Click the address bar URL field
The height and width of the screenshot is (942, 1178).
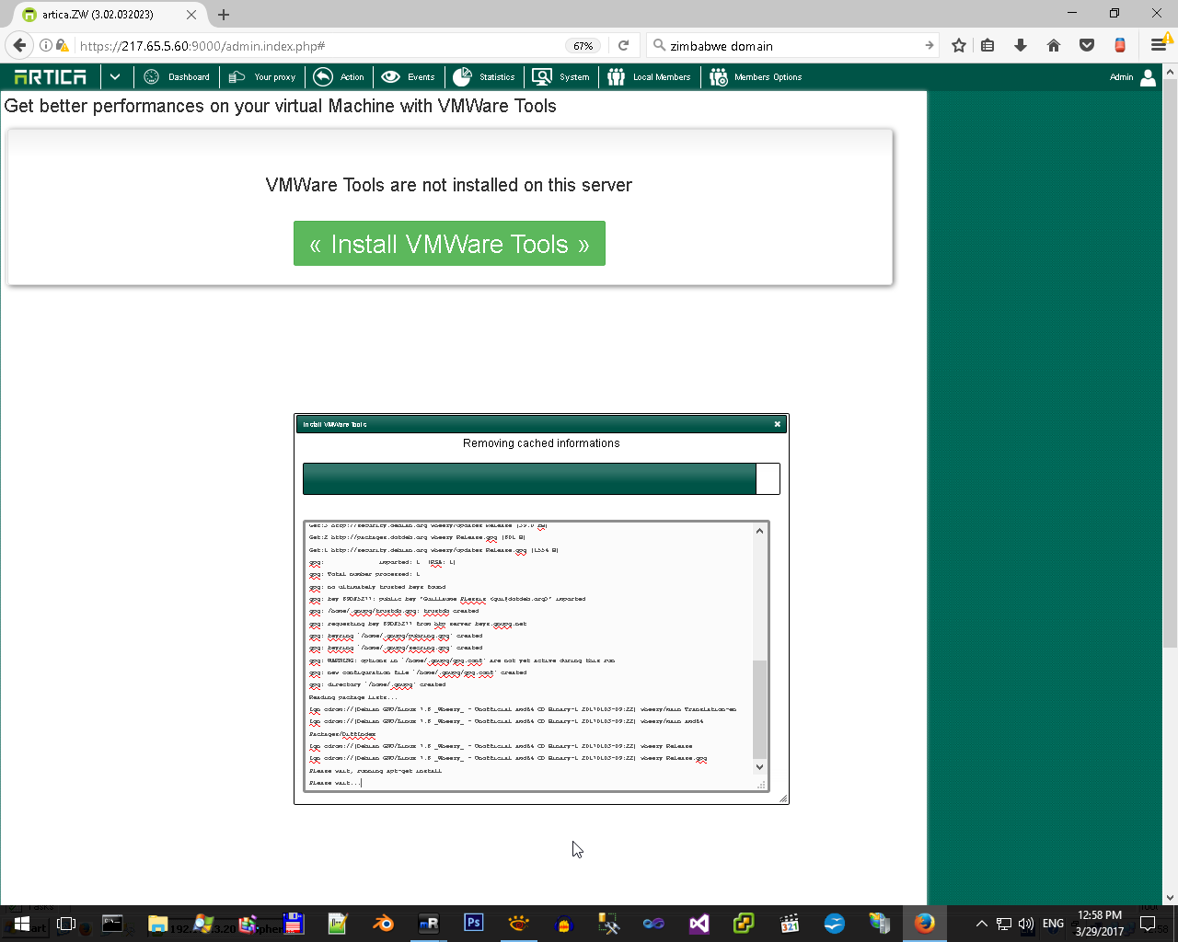[318, 46]
